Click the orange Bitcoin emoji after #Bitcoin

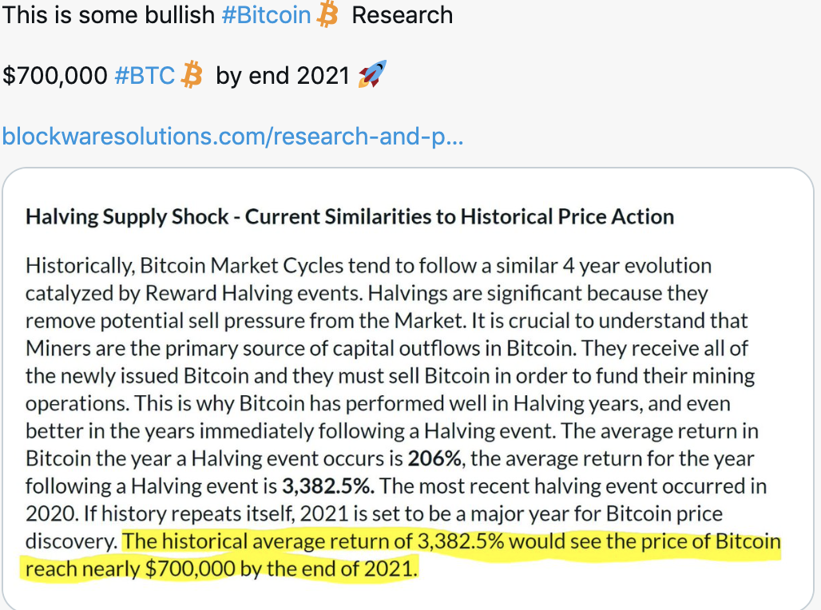pos(327,14)
